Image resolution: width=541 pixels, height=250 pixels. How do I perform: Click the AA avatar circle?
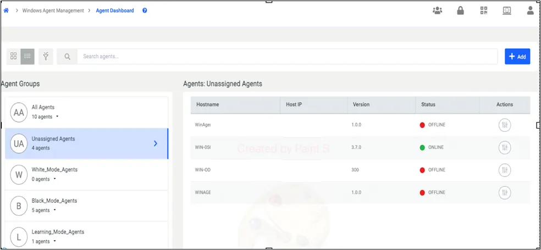19,113
